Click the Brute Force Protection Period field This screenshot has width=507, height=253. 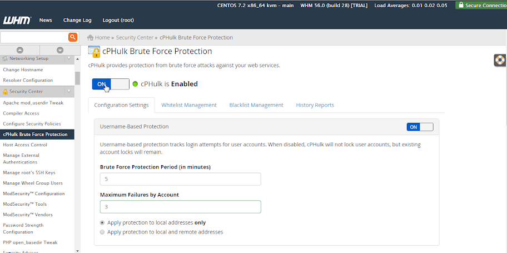(181, 179)
